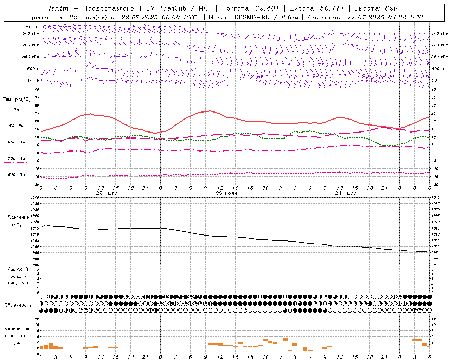Click the "Рассчитано: 22.07.2025 04:38 UTC" text

point(365,17)
